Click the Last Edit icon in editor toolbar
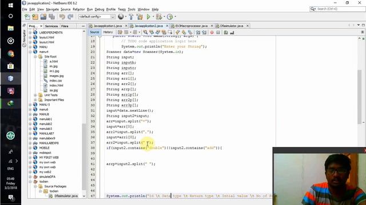366x205 pixels. click(x=120, y=32)
